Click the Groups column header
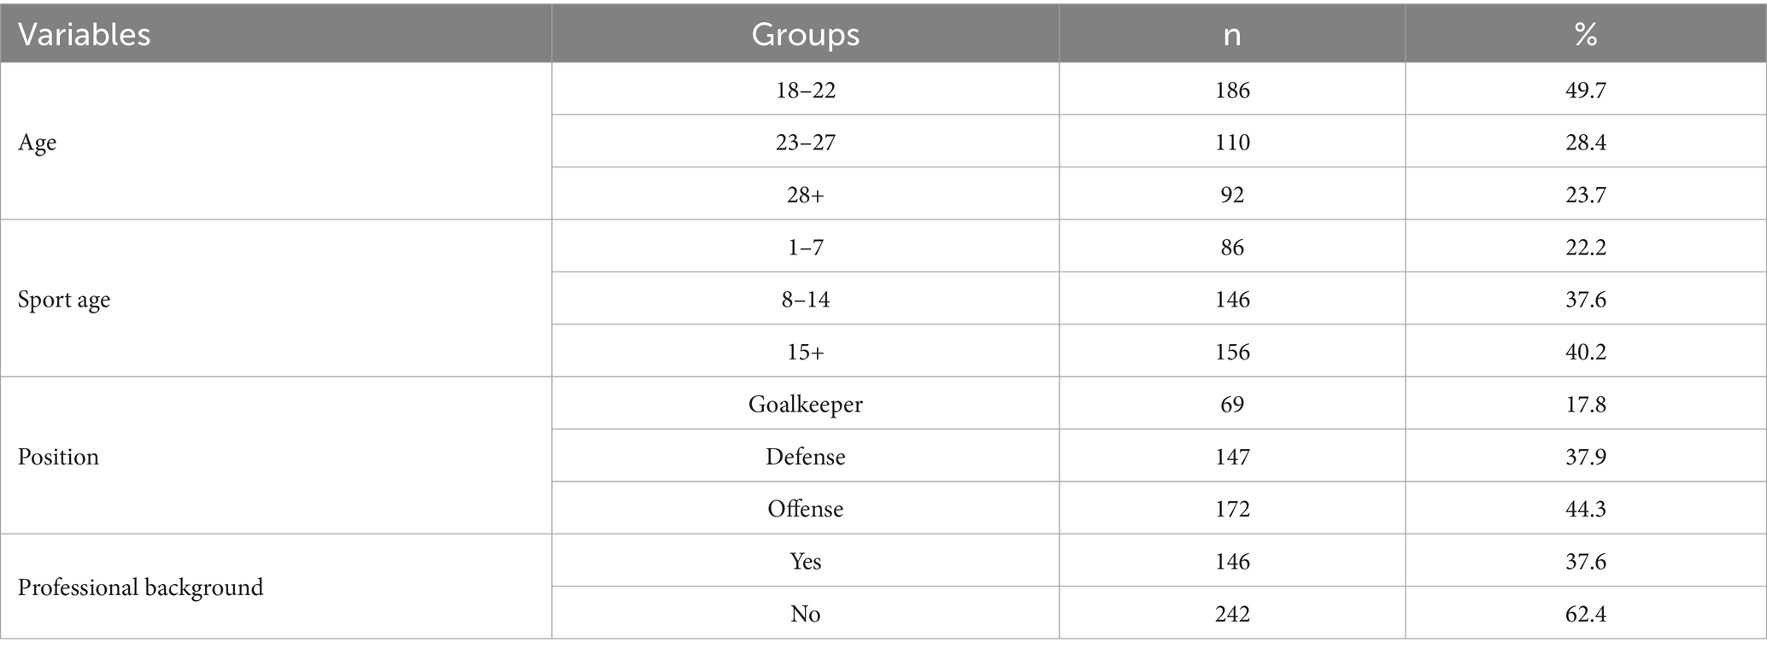This screenshot has width=1767, height=654. pyautogui.click(x=805, y=35)
